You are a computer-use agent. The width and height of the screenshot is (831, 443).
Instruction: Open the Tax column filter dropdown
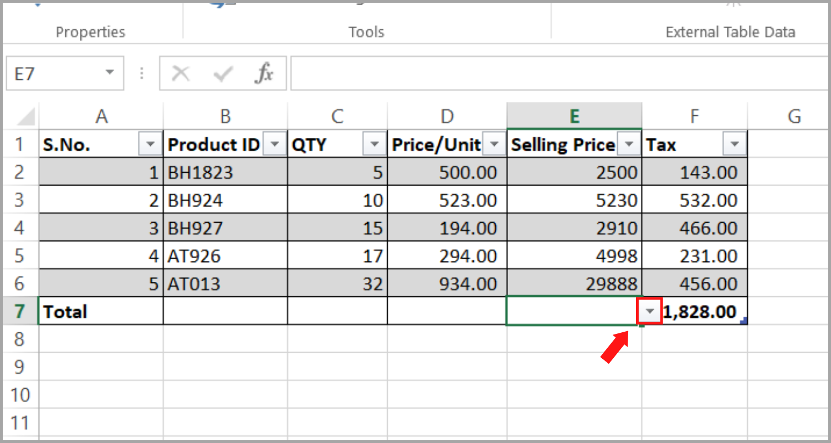pyautogui.click(x=734, y=143)
